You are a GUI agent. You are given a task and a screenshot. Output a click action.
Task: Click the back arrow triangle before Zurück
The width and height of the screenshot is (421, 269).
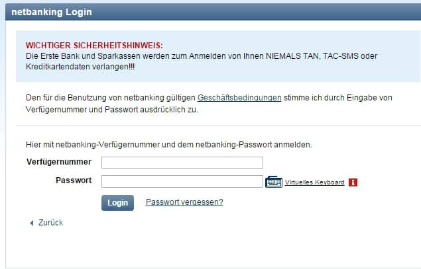[32, 223]
